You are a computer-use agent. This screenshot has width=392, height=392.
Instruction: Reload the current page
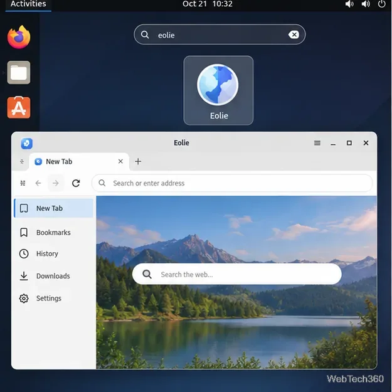76,183
